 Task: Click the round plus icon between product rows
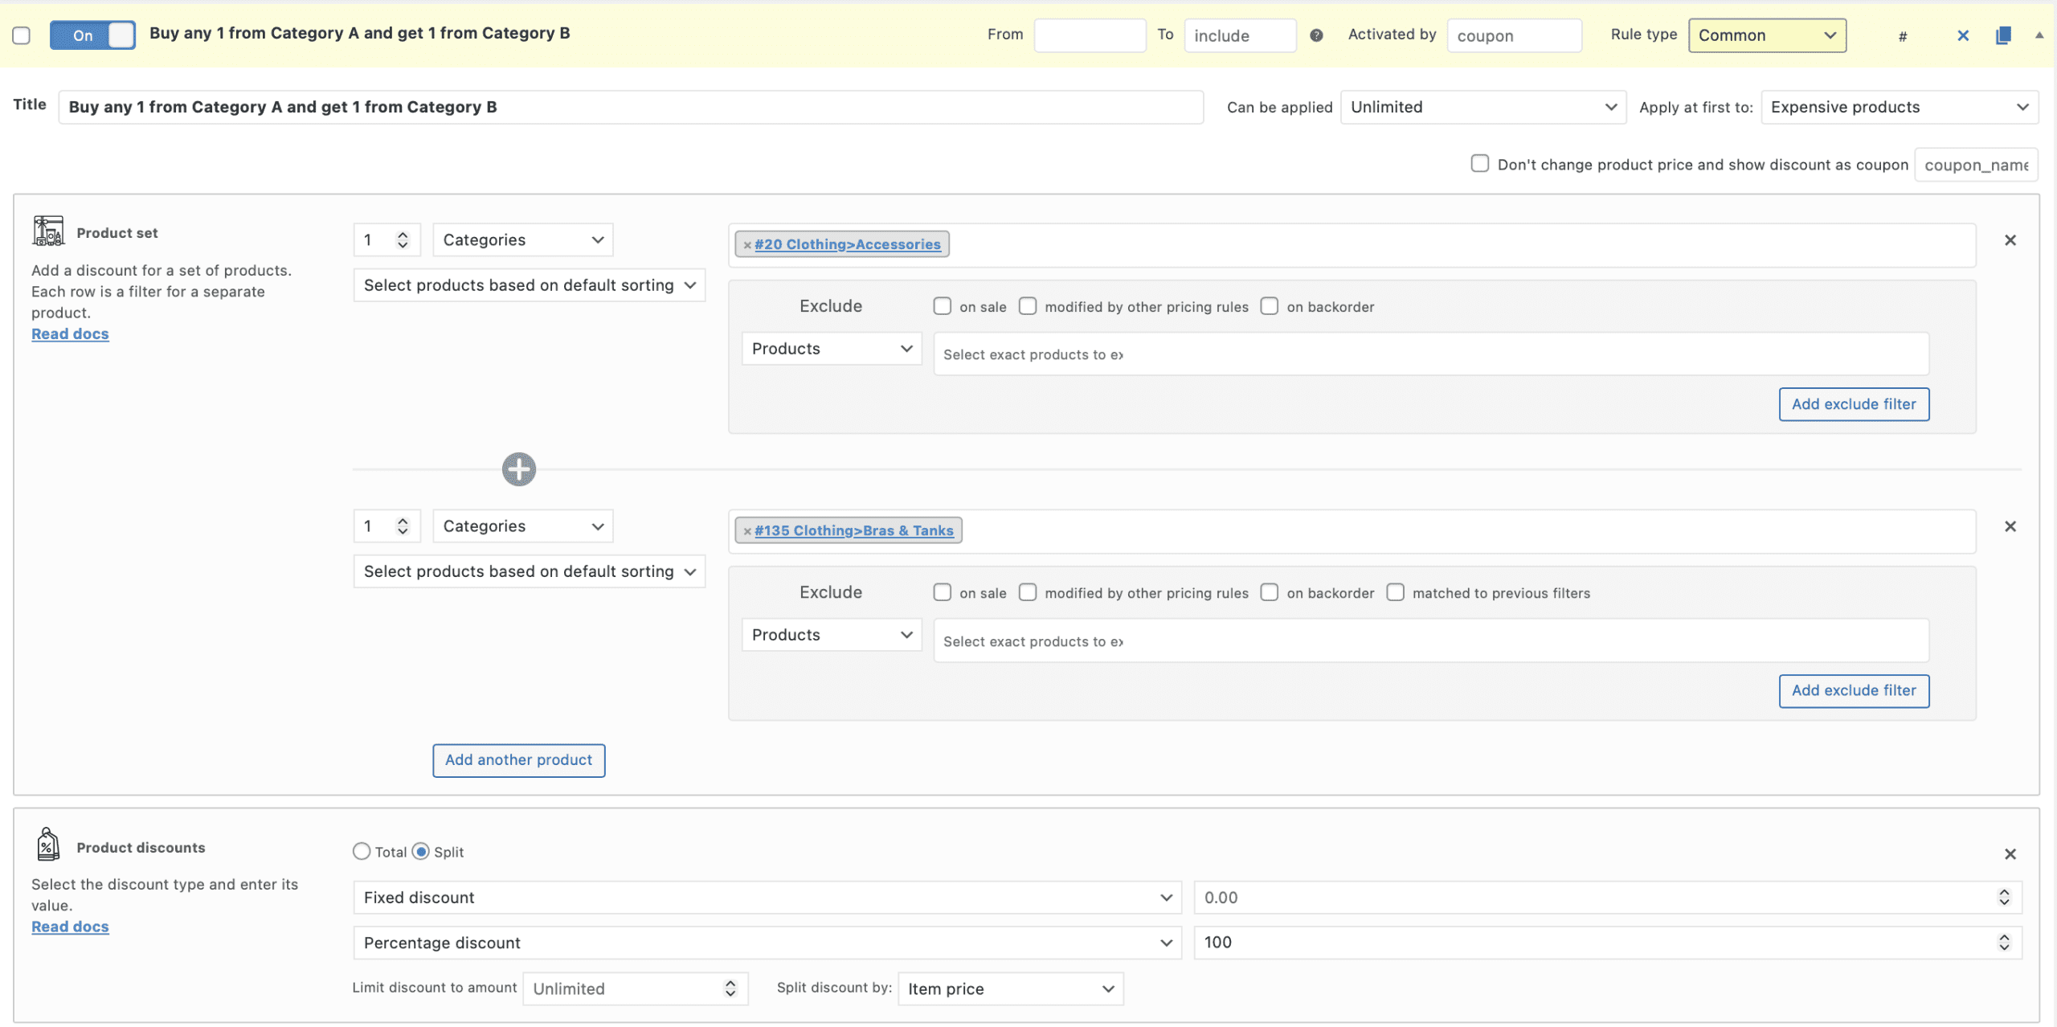click(519, 469)
